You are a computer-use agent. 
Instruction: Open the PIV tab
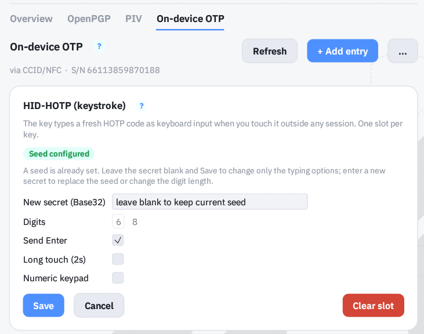click(133, 19)
